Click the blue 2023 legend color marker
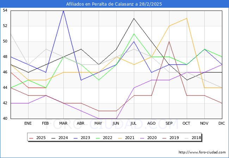Viewport: 229px width, 158px height. [75, 138]
